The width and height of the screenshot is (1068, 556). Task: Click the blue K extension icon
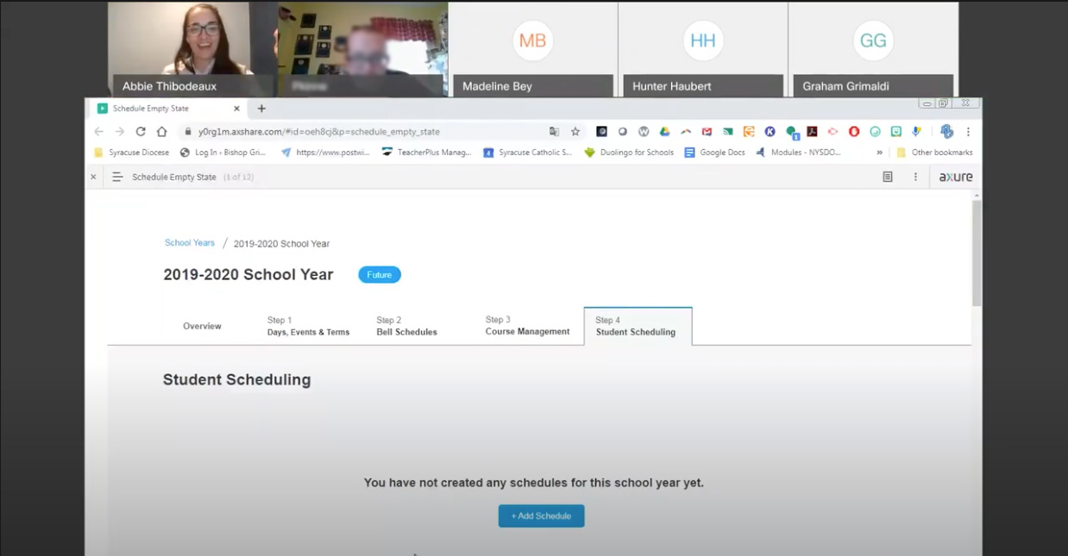[x=770, y=132]
